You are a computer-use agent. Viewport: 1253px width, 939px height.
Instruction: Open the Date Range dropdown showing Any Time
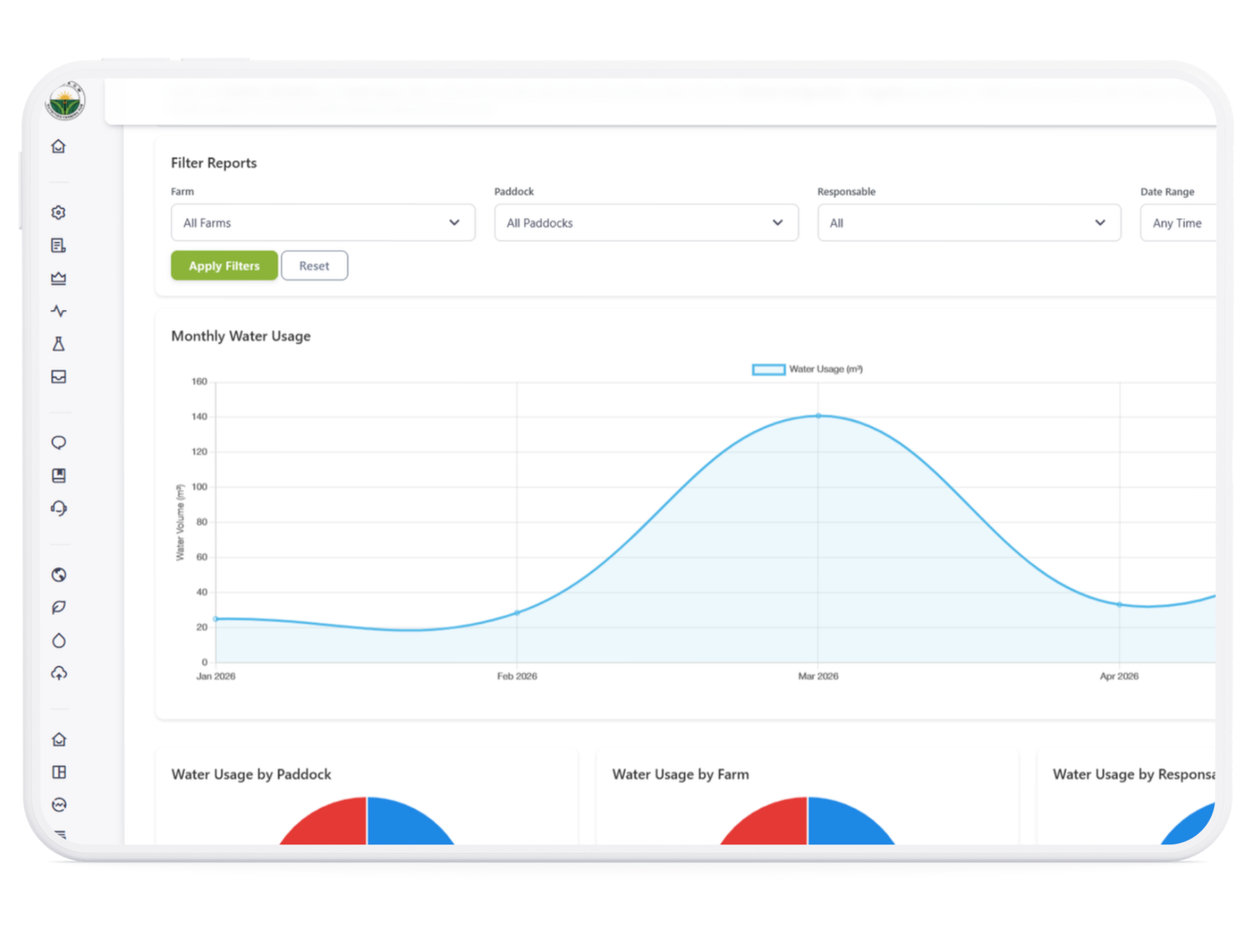tap(1178, 223)
